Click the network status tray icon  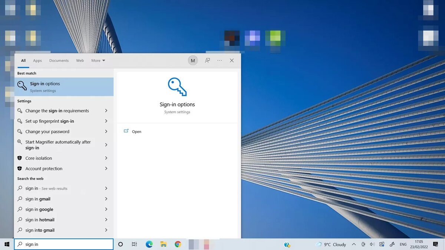click(x=382, y=244)
